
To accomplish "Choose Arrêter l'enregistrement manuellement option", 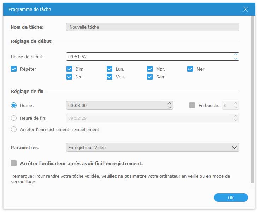I will (x=14, y=129).
